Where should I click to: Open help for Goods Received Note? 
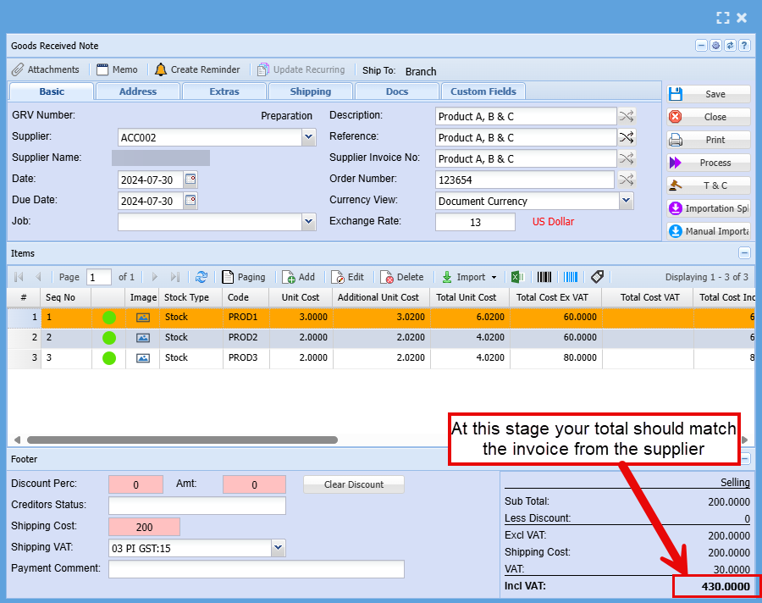click(x=744, y=46)
